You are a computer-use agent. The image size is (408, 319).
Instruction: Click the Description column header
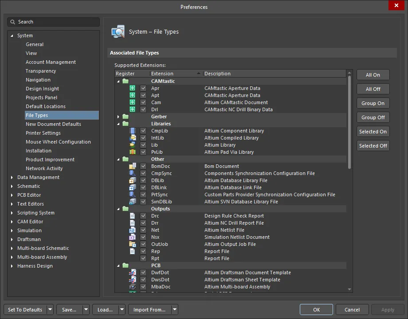(x=274, y=74)
